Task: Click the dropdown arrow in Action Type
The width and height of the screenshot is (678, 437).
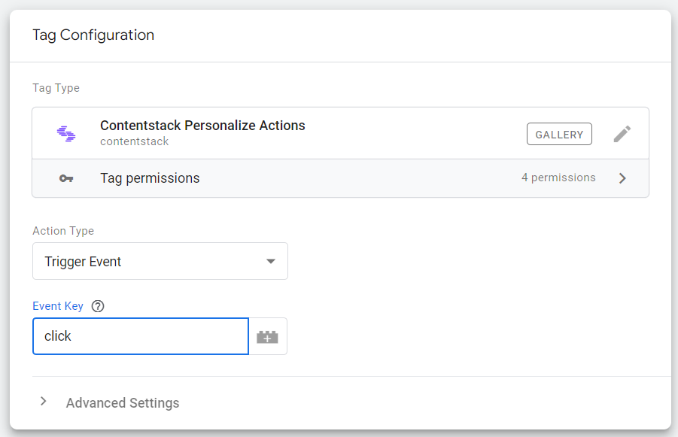Action: [x=271, y=262]
